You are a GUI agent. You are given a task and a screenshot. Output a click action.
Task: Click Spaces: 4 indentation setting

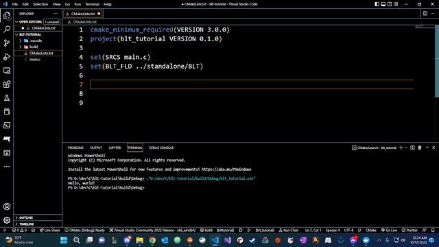[x=333, y=231]
